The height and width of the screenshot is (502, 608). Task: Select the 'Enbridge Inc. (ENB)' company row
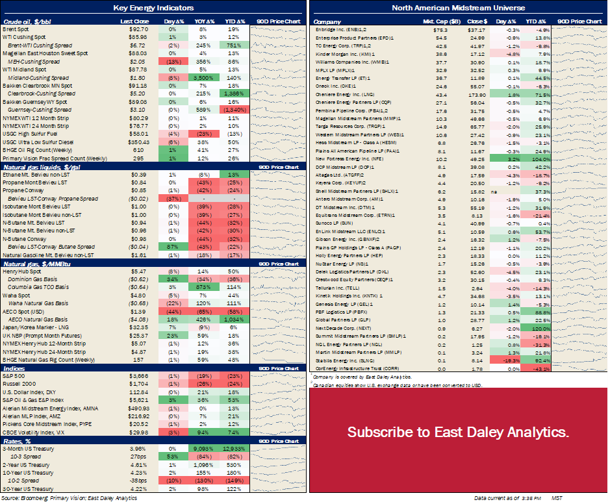pos(341,30)
